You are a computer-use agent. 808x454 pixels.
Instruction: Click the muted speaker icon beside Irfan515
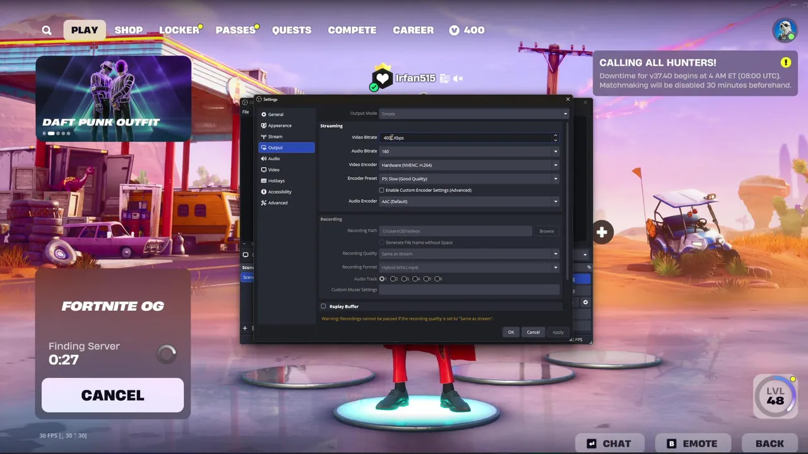point(458,79)
